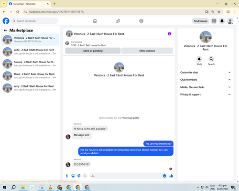Send a thumbs-up like
Image resolution: width=239 pixels, height=191 pixels.
click(171, 176)
